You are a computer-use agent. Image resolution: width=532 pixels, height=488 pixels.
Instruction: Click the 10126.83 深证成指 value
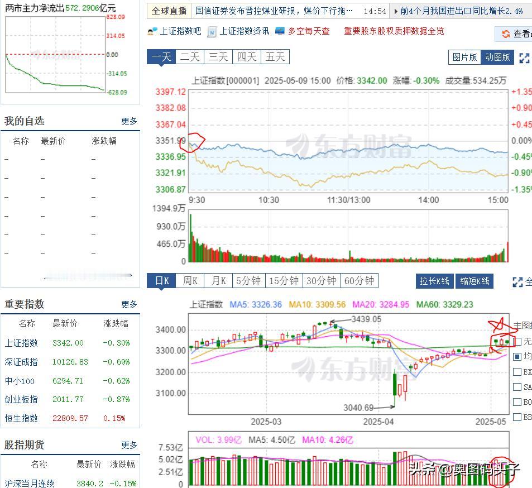pyautogui.click(x=70, y=362)
